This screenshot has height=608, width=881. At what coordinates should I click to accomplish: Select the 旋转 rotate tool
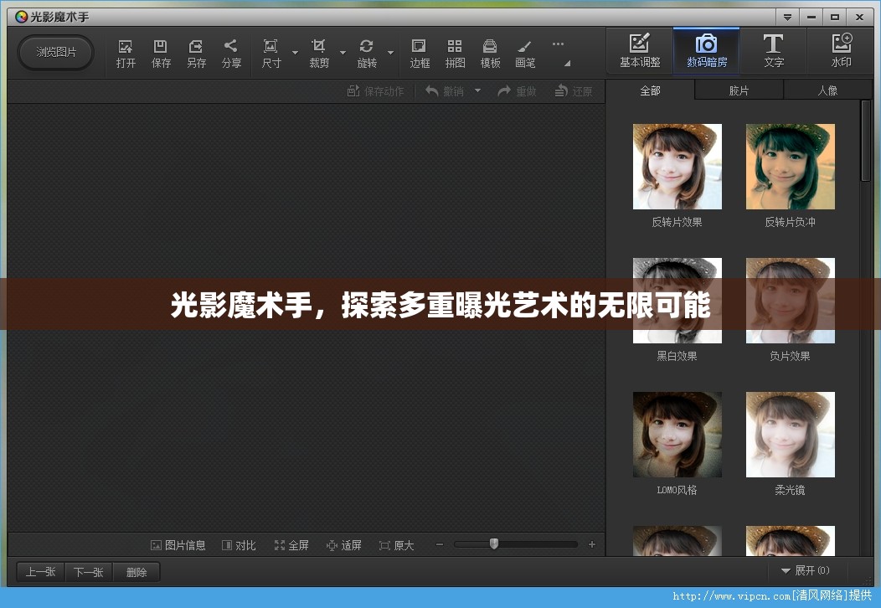366,54
